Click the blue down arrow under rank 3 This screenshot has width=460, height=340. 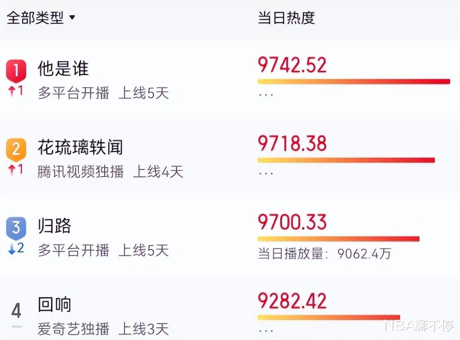pos(12,248)
